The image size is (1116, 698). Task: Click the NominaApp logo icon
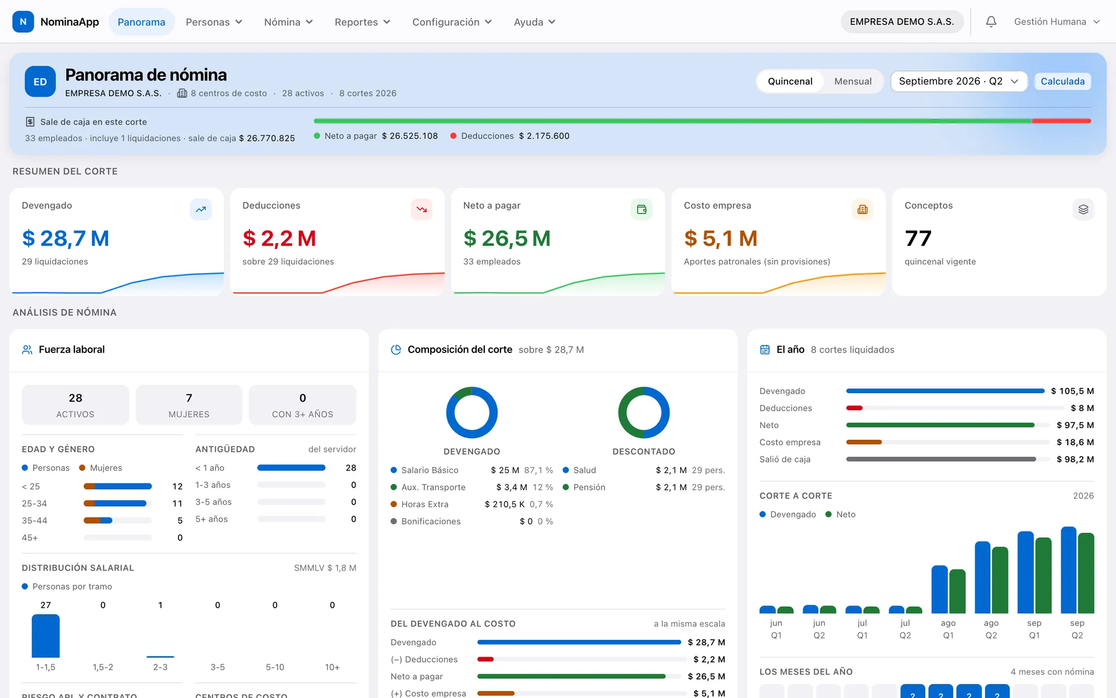click(x=23, y=22)
